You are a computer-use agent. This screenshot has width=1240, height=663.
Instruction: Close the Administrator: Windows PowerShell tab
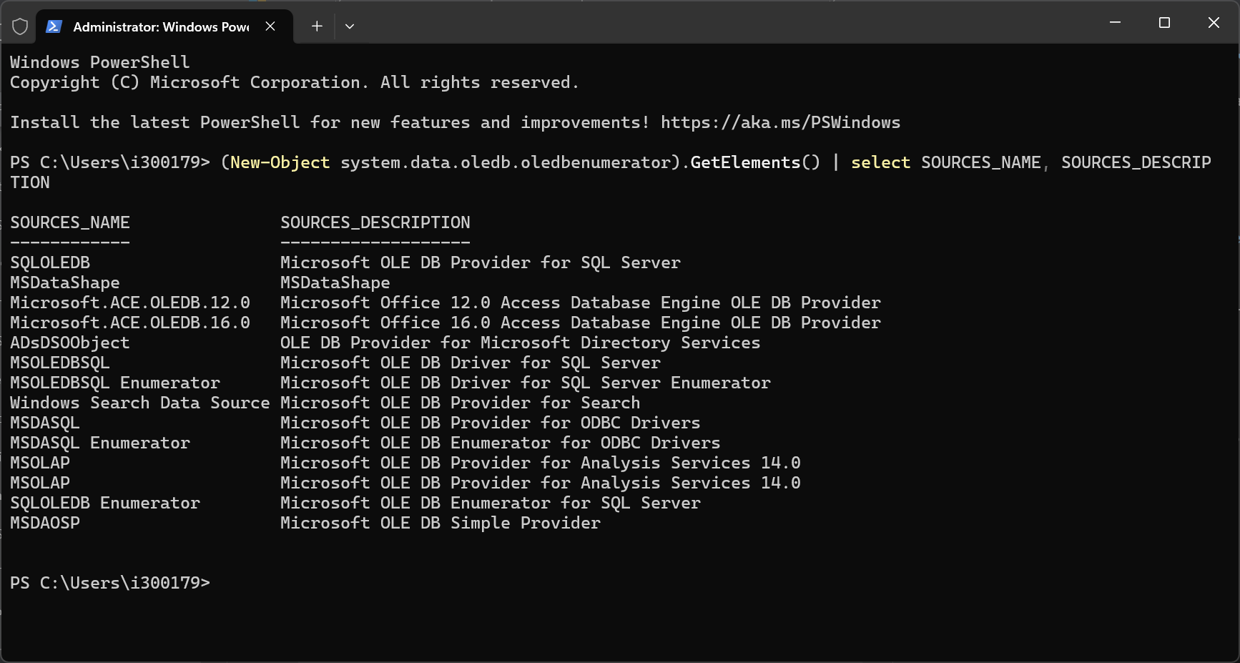(x=270, y=26)
